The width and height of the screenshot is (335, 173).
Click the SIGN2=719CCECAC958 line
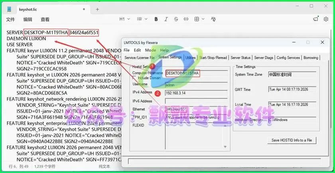click(x=41, y=69)
